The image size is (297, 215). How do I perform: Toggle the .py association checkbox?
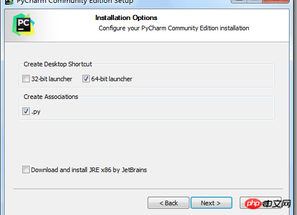(26, 112)
